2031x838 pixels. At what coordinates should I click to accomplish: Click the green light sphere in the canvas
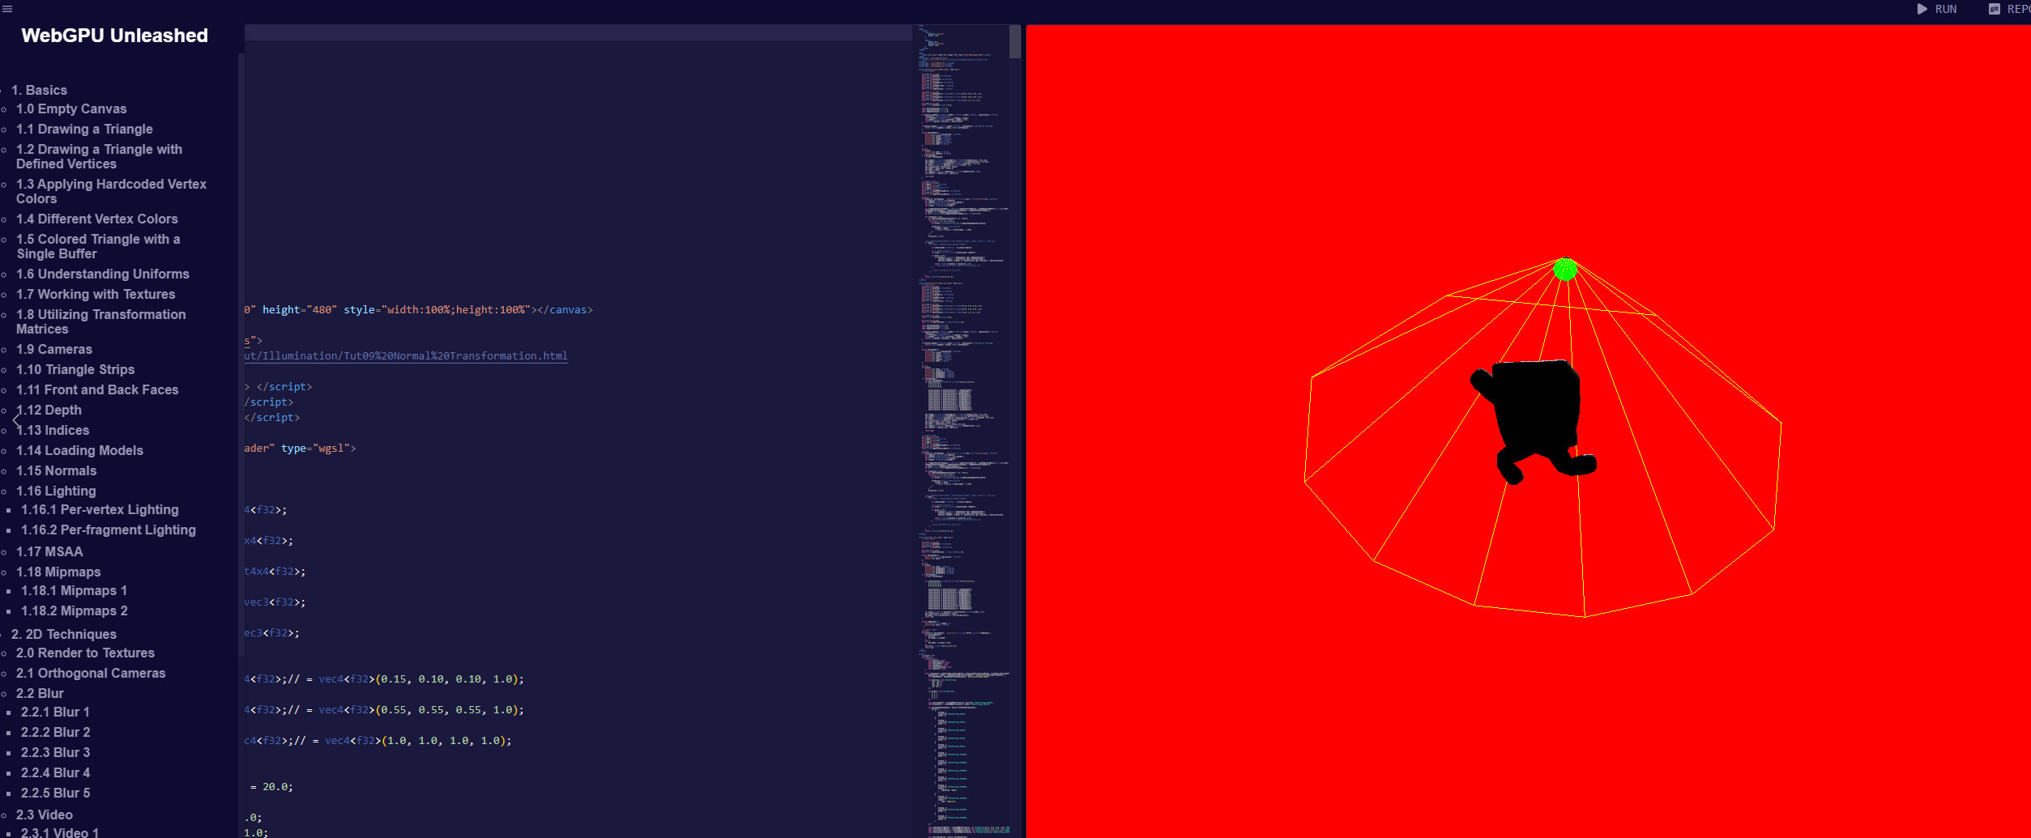pos(1564,269)
